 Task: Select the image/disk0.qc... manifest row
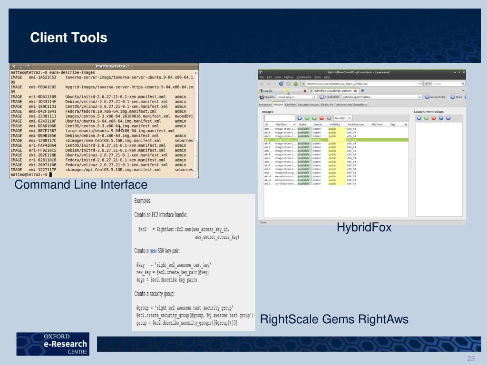pyautogui.click(x=336, y=173)
